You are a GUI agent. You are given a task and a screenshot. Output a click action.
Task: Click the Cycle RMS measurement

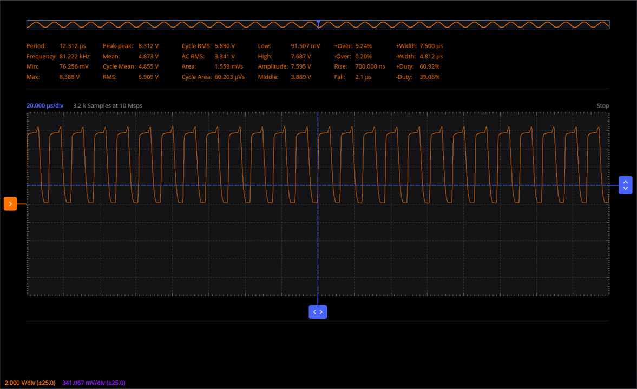coord(225,46)
